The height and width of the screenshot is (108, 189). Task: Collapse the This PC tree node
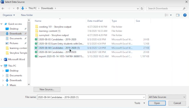1,66
